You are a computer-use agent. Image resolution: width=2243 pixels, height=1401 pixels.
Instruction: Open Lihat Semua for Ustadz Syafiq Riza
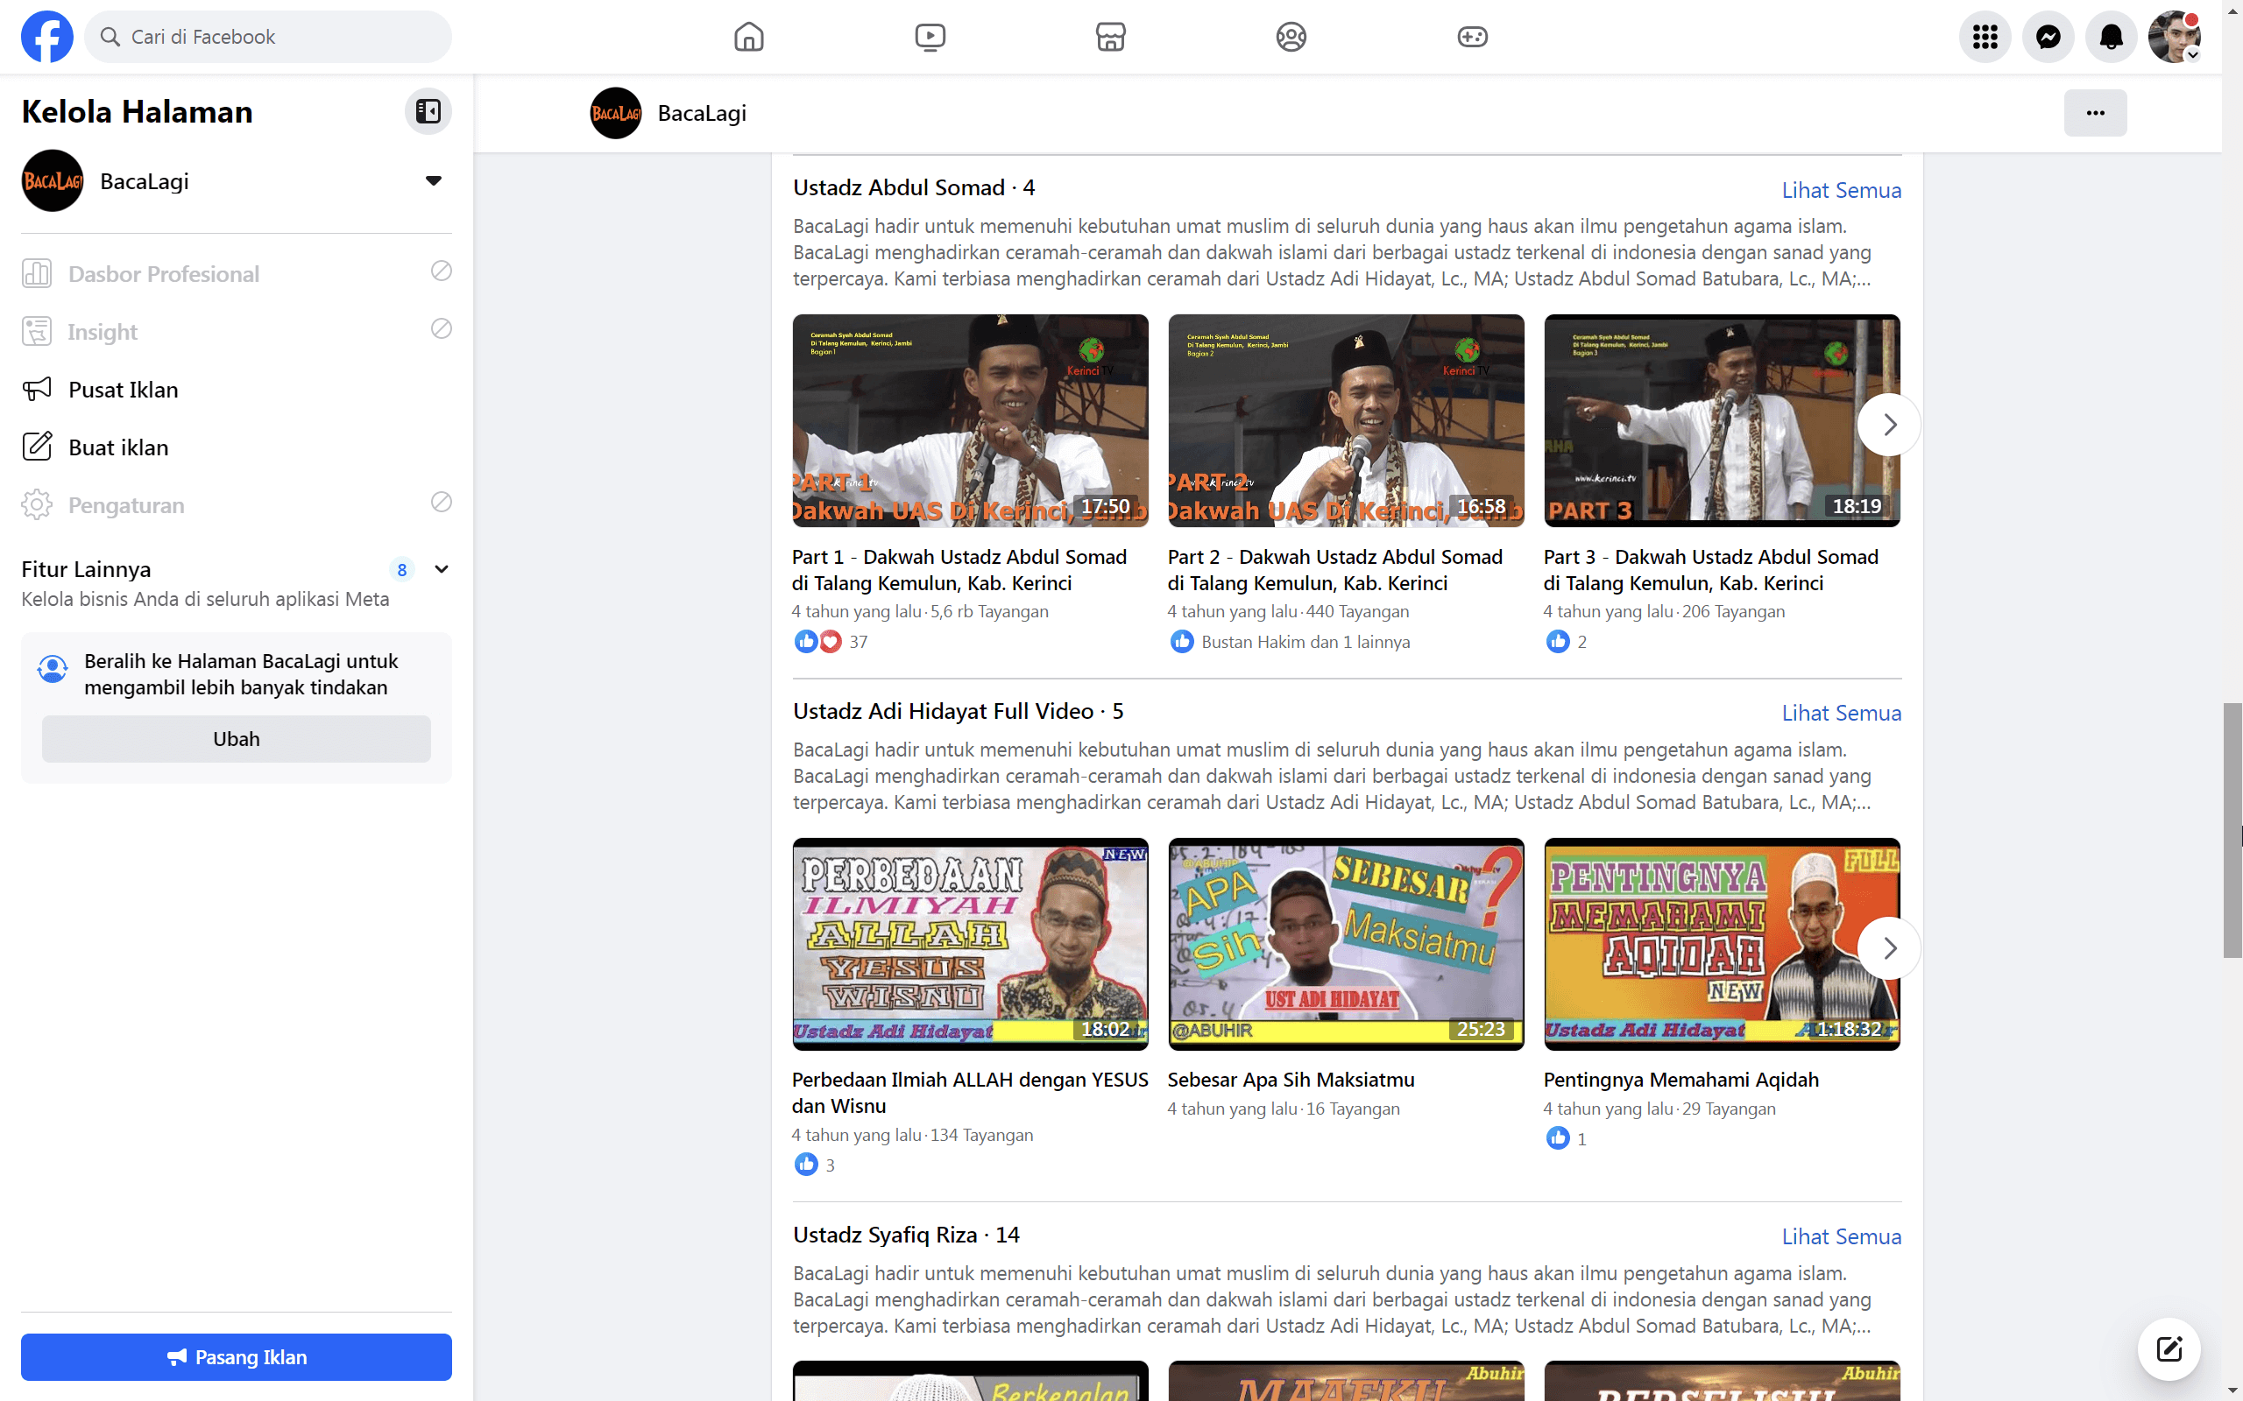(1841, 1236)
